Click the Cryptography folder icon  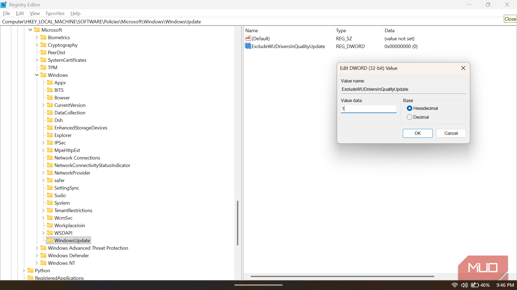click(43, 45)
